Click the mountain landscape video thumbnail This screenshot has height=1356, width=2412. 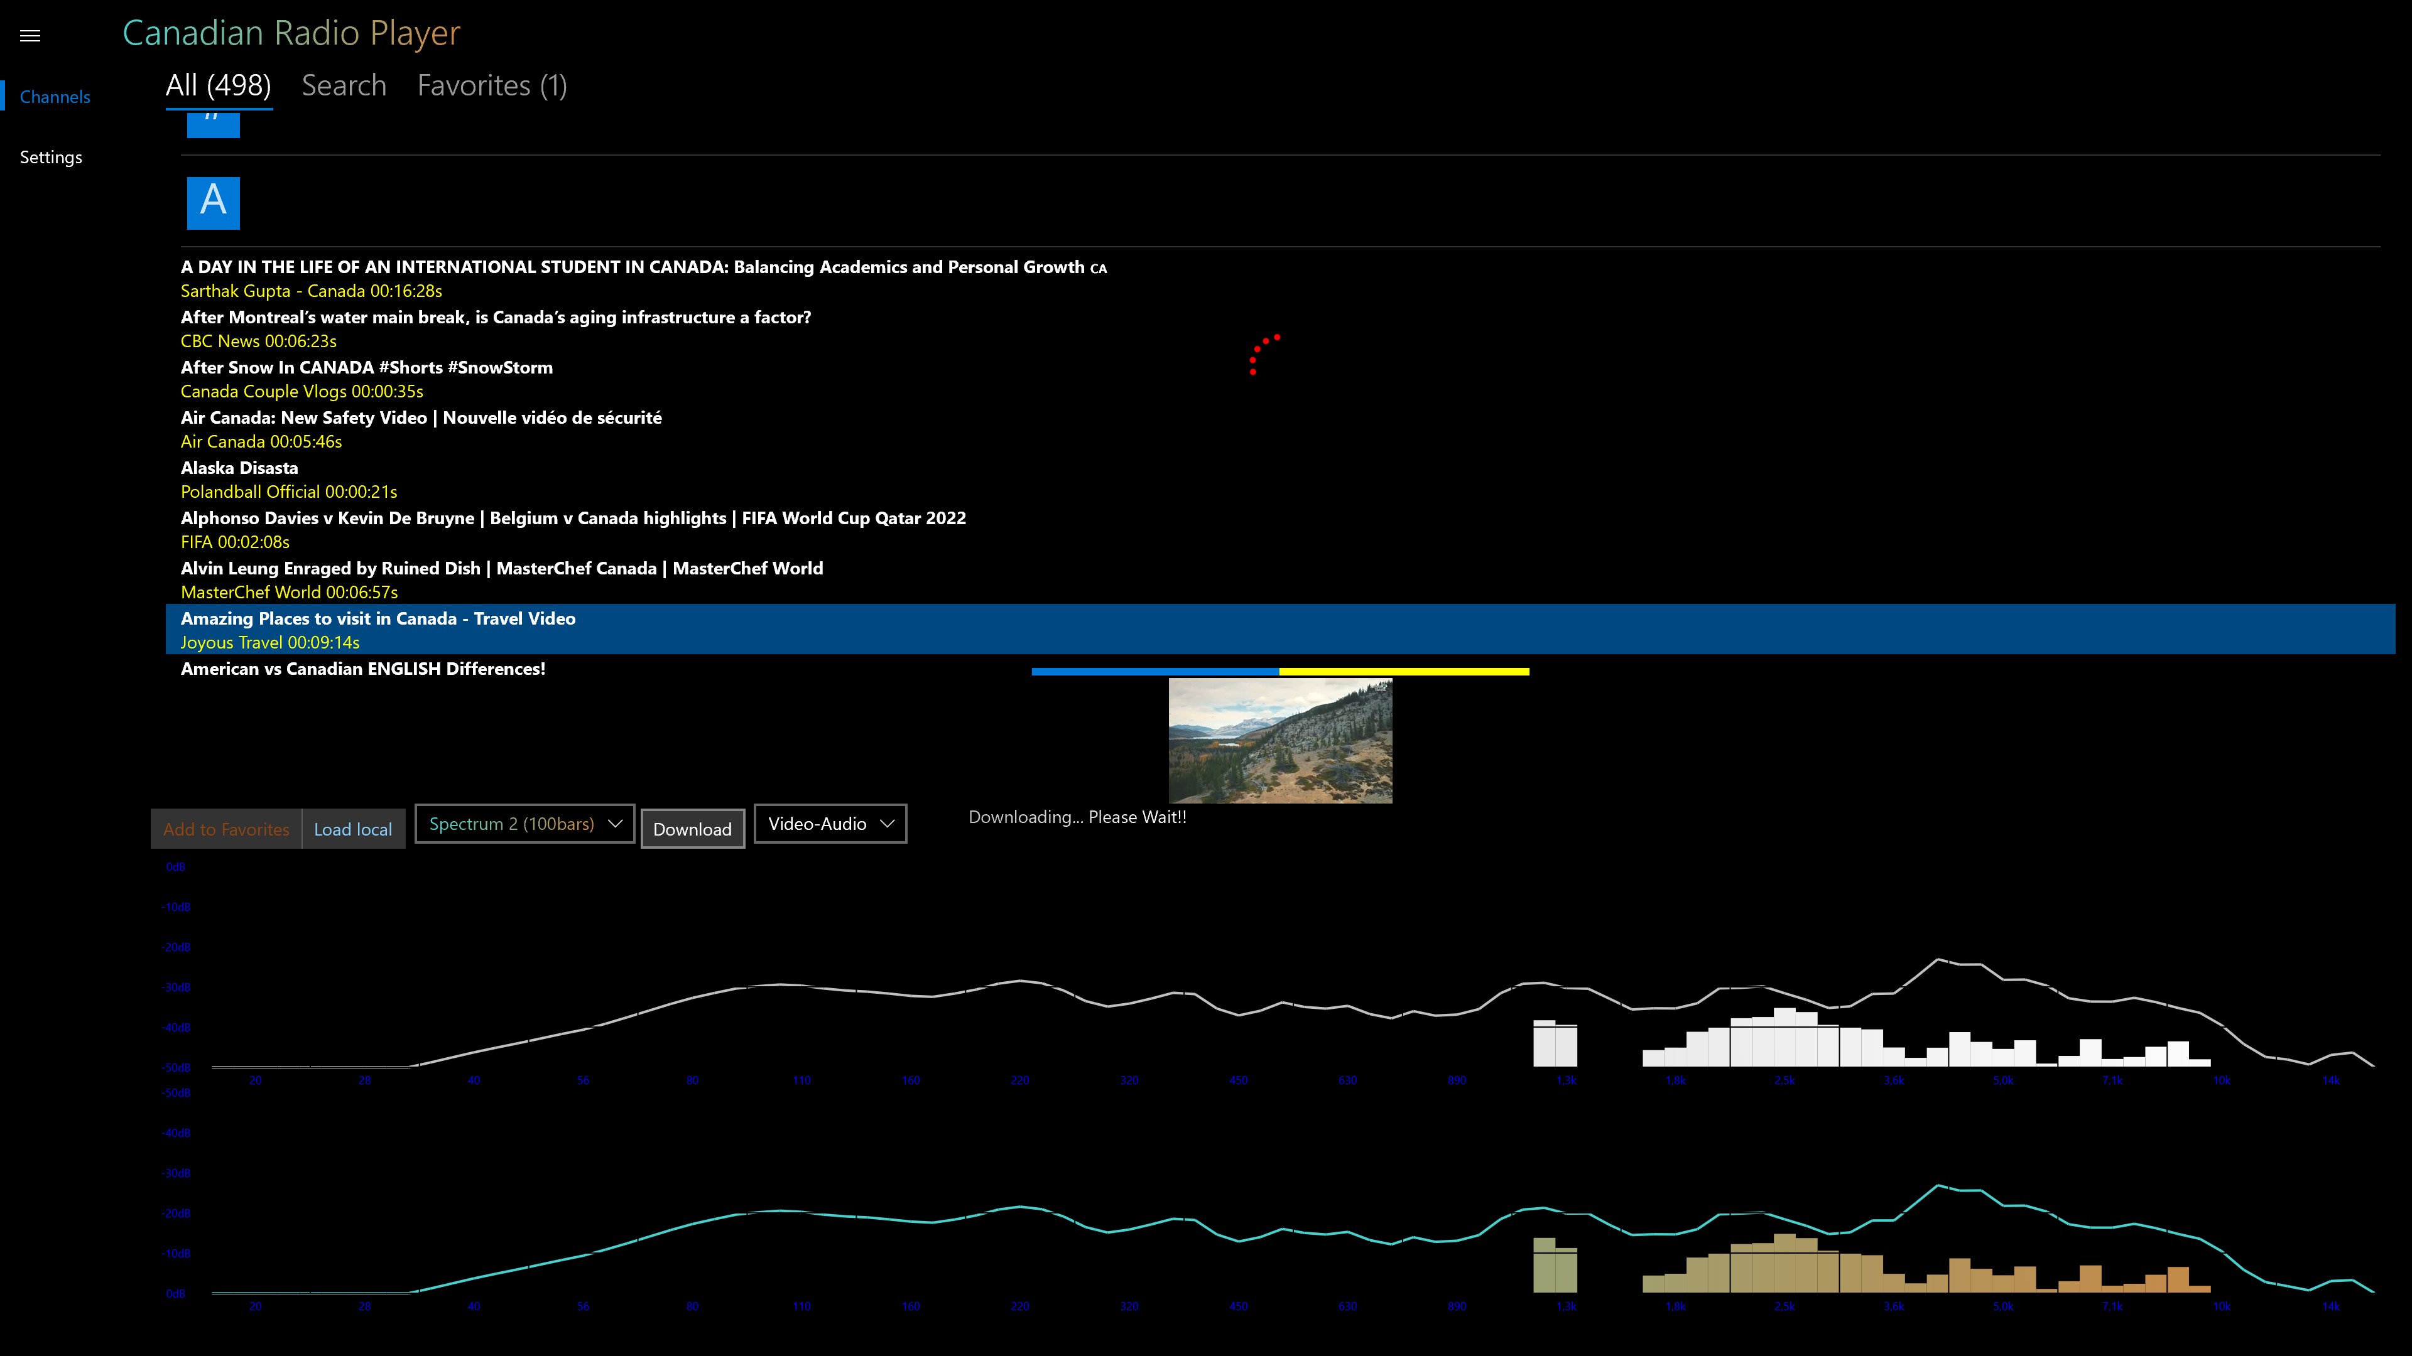tap(1280, 740)
